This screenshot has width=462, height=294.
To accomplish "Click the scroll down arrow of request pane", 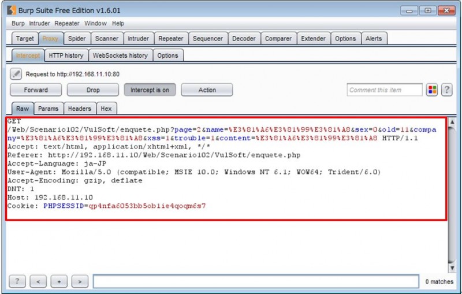I will [x=452, y=267].
